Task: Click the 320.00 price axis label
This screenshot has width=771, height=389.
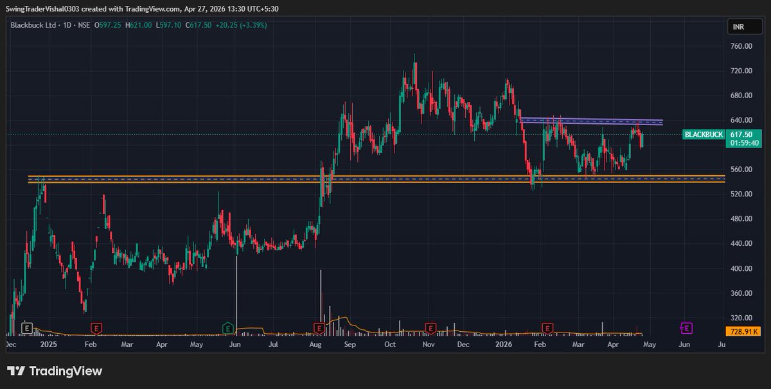Action: [741, 318]
